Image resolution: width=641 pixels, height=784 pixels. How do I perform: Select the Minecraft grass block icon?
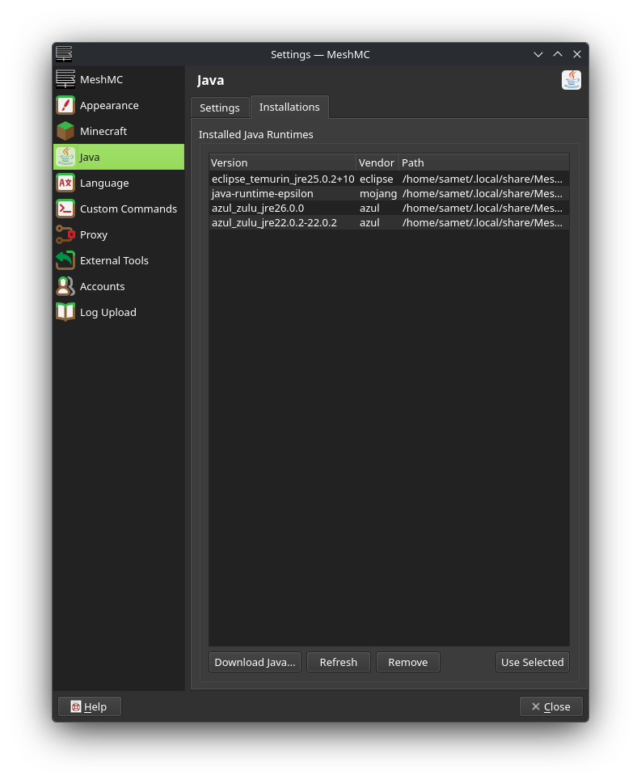coord(65,131)
